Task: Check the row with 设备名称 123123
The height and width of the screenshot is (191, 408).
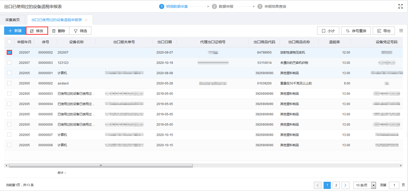Action: [x=9, y=63]
